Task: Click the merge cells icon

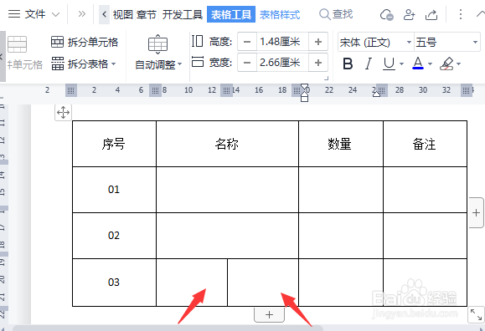Action: (17, 44)
